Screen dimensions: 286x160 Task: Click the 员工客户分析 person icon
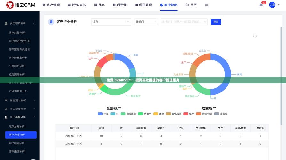coord(6,23)
